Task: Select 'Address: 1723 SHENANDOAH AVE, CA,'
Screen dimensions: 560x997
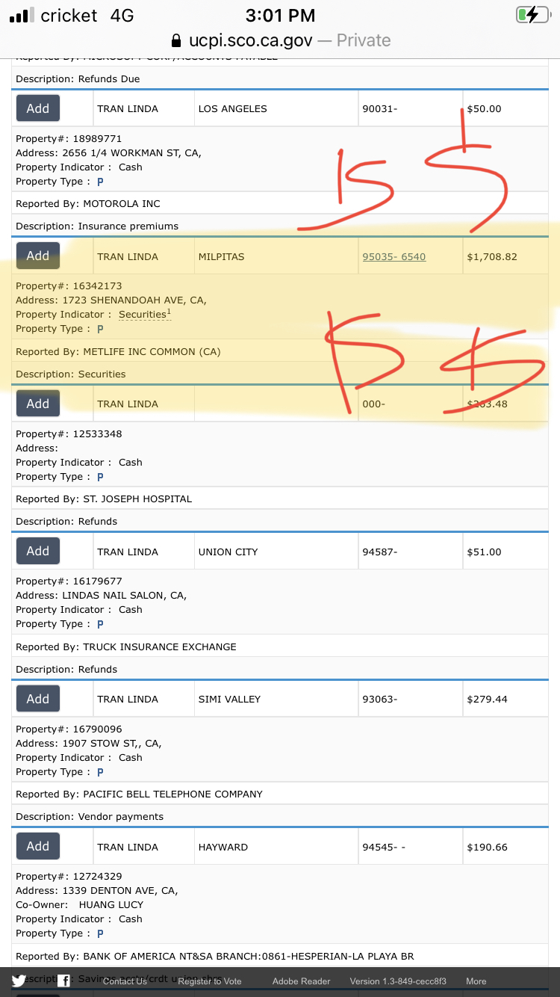Action: coord(111,300)
